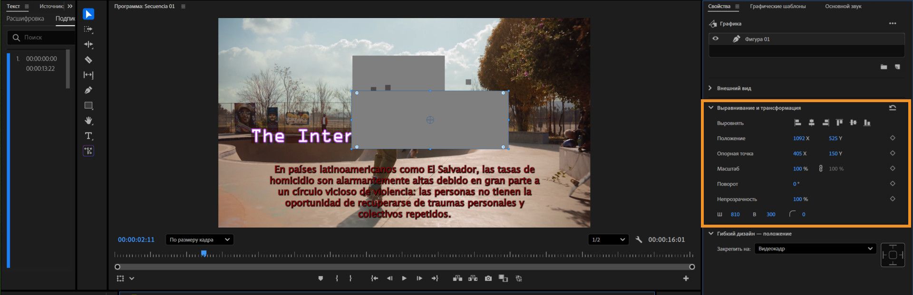Go to In point

375,278
